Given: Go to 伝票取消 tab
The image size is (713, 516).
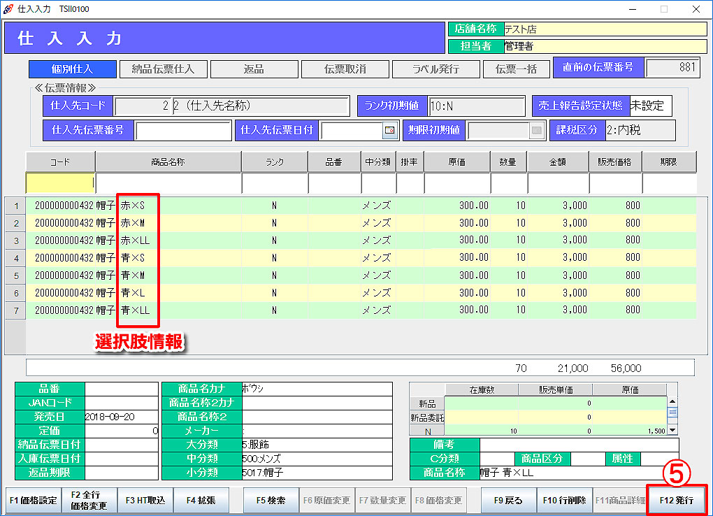Looking at the screenshot, I should tap(345, 69).
